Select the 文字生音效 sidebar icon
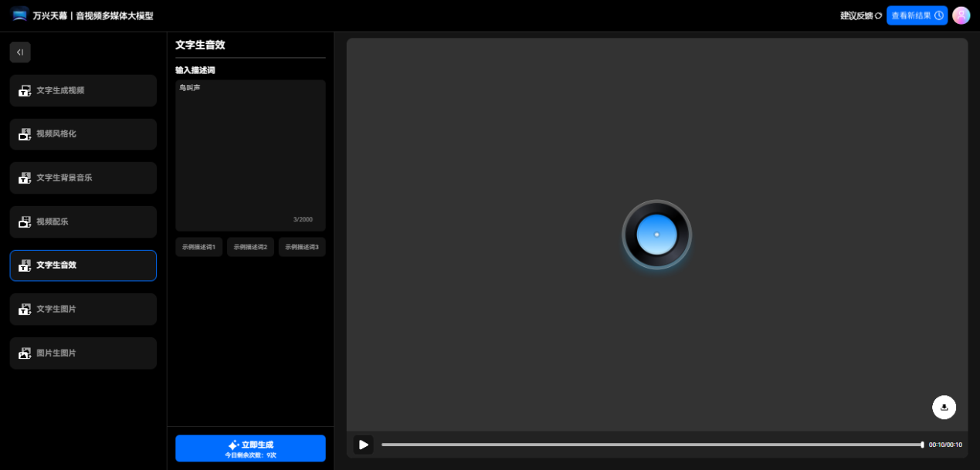 pos(25,265)
